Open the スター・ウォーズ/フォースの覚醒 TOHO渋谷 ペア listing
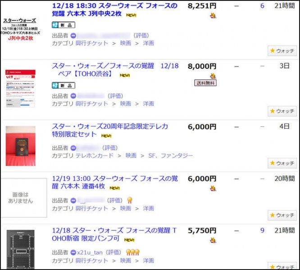 pos(115,70)
